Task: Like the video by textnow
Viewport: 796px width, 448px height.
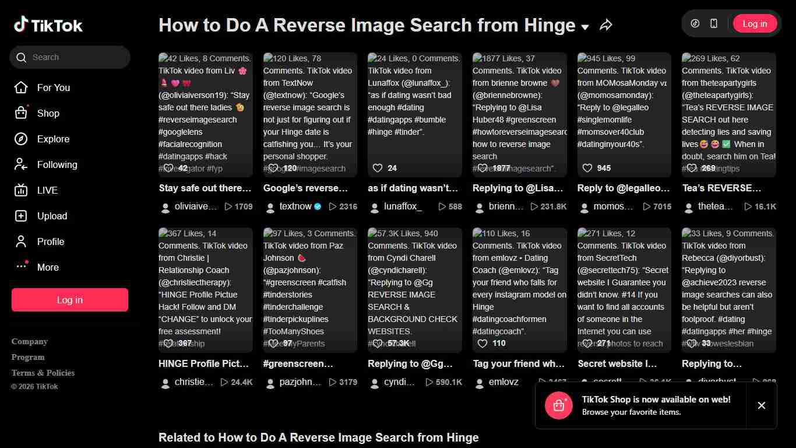Action: click(272, 167)
